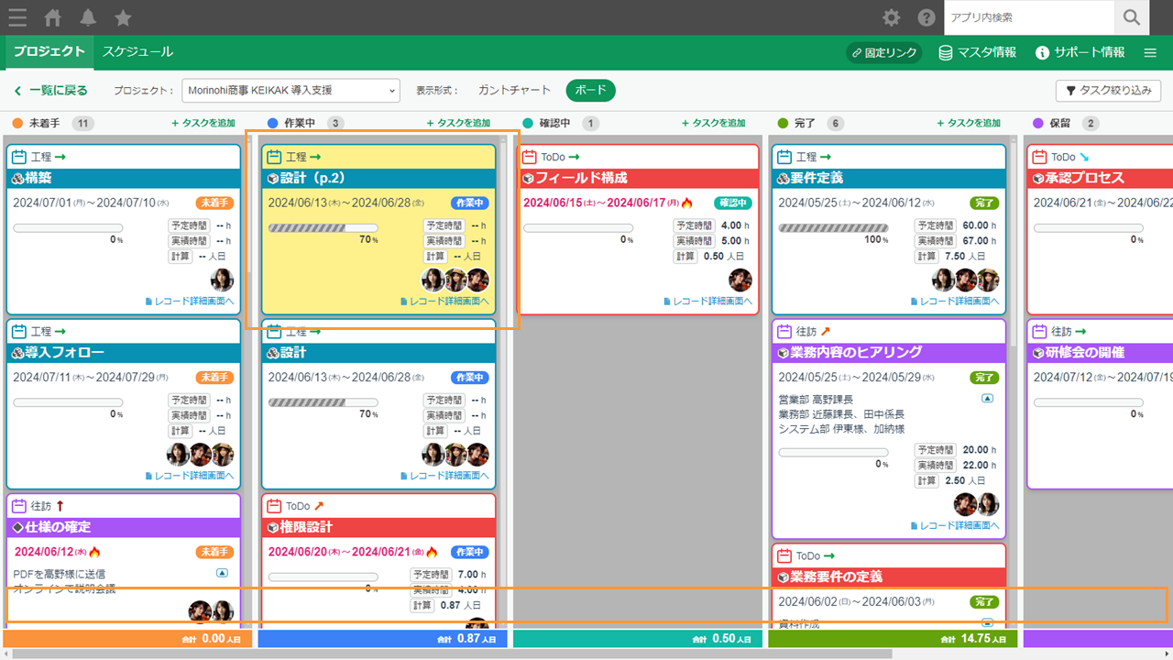Image resolution: width=1173 pixels, height=660 pixels.
Task: Click progress bar on 構築 card
Action: 68,227
